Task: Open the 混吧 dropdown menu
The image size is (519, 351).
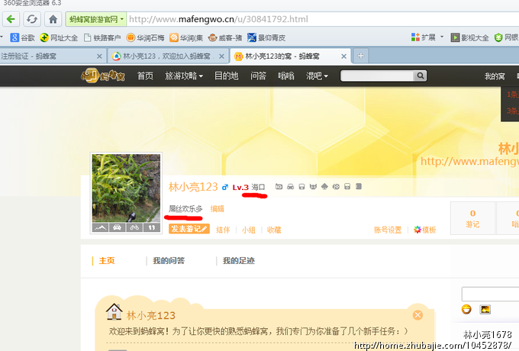Action: (x=317, y=76)
